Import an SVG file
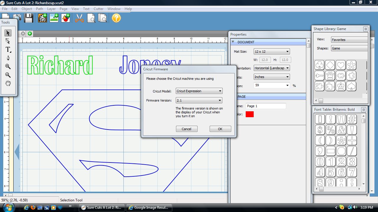This screenshot has width=378, height=212. coord(43,18)
